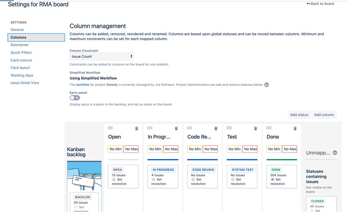347x212 pixels.
Task: Open General settings
Action: click(17, 30)
